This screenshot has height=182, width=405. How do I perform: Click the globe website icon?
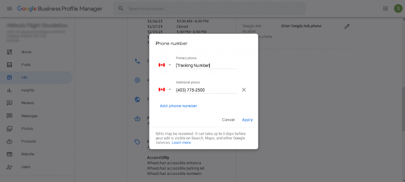coord(137,99)
